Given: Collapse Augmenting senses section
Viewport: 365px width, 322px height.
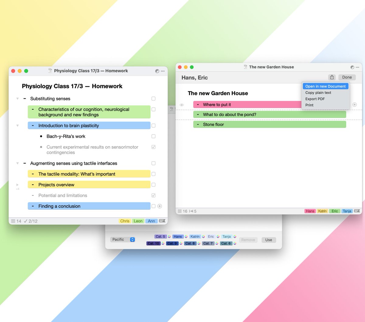Looking at the screenshot, I should point(17,163).
